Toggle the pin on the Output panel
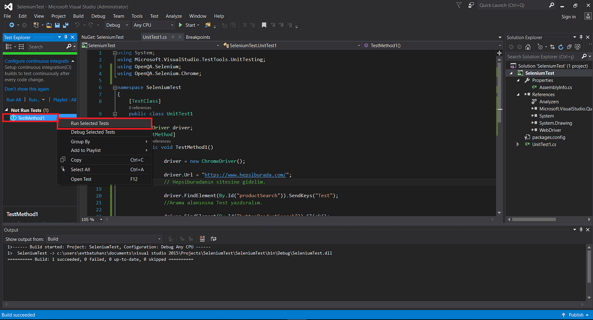This screenshot has width=593, height=320. [581, 230]
